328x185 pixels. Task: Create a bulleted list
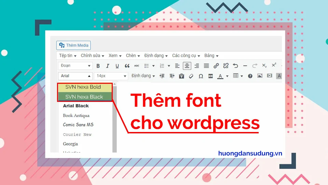147,66
